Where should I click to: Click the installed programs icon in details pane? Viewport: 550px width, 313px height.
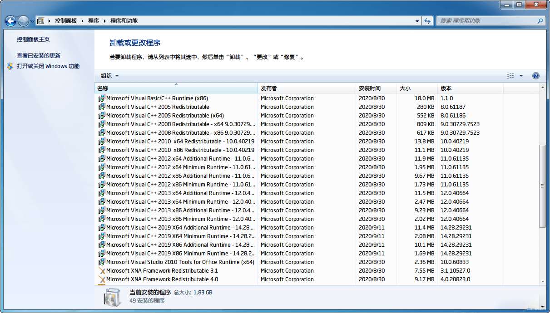[x=112, y=297]
